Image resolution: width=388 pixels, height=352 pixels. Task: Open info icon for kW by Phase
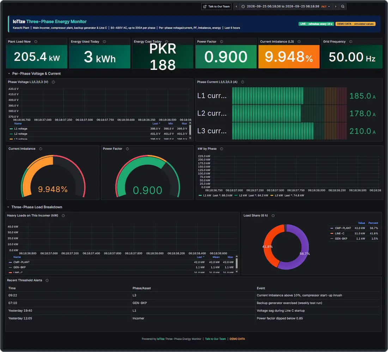[x=222, y=149]
